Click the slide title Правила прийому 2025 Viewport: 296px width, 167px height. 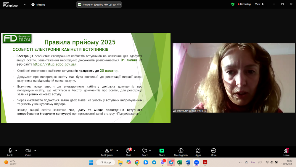(80, 42)
